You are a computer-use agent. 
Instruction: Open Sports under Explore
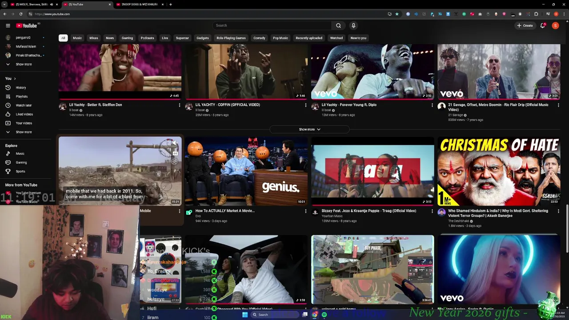tap(20, 172)
